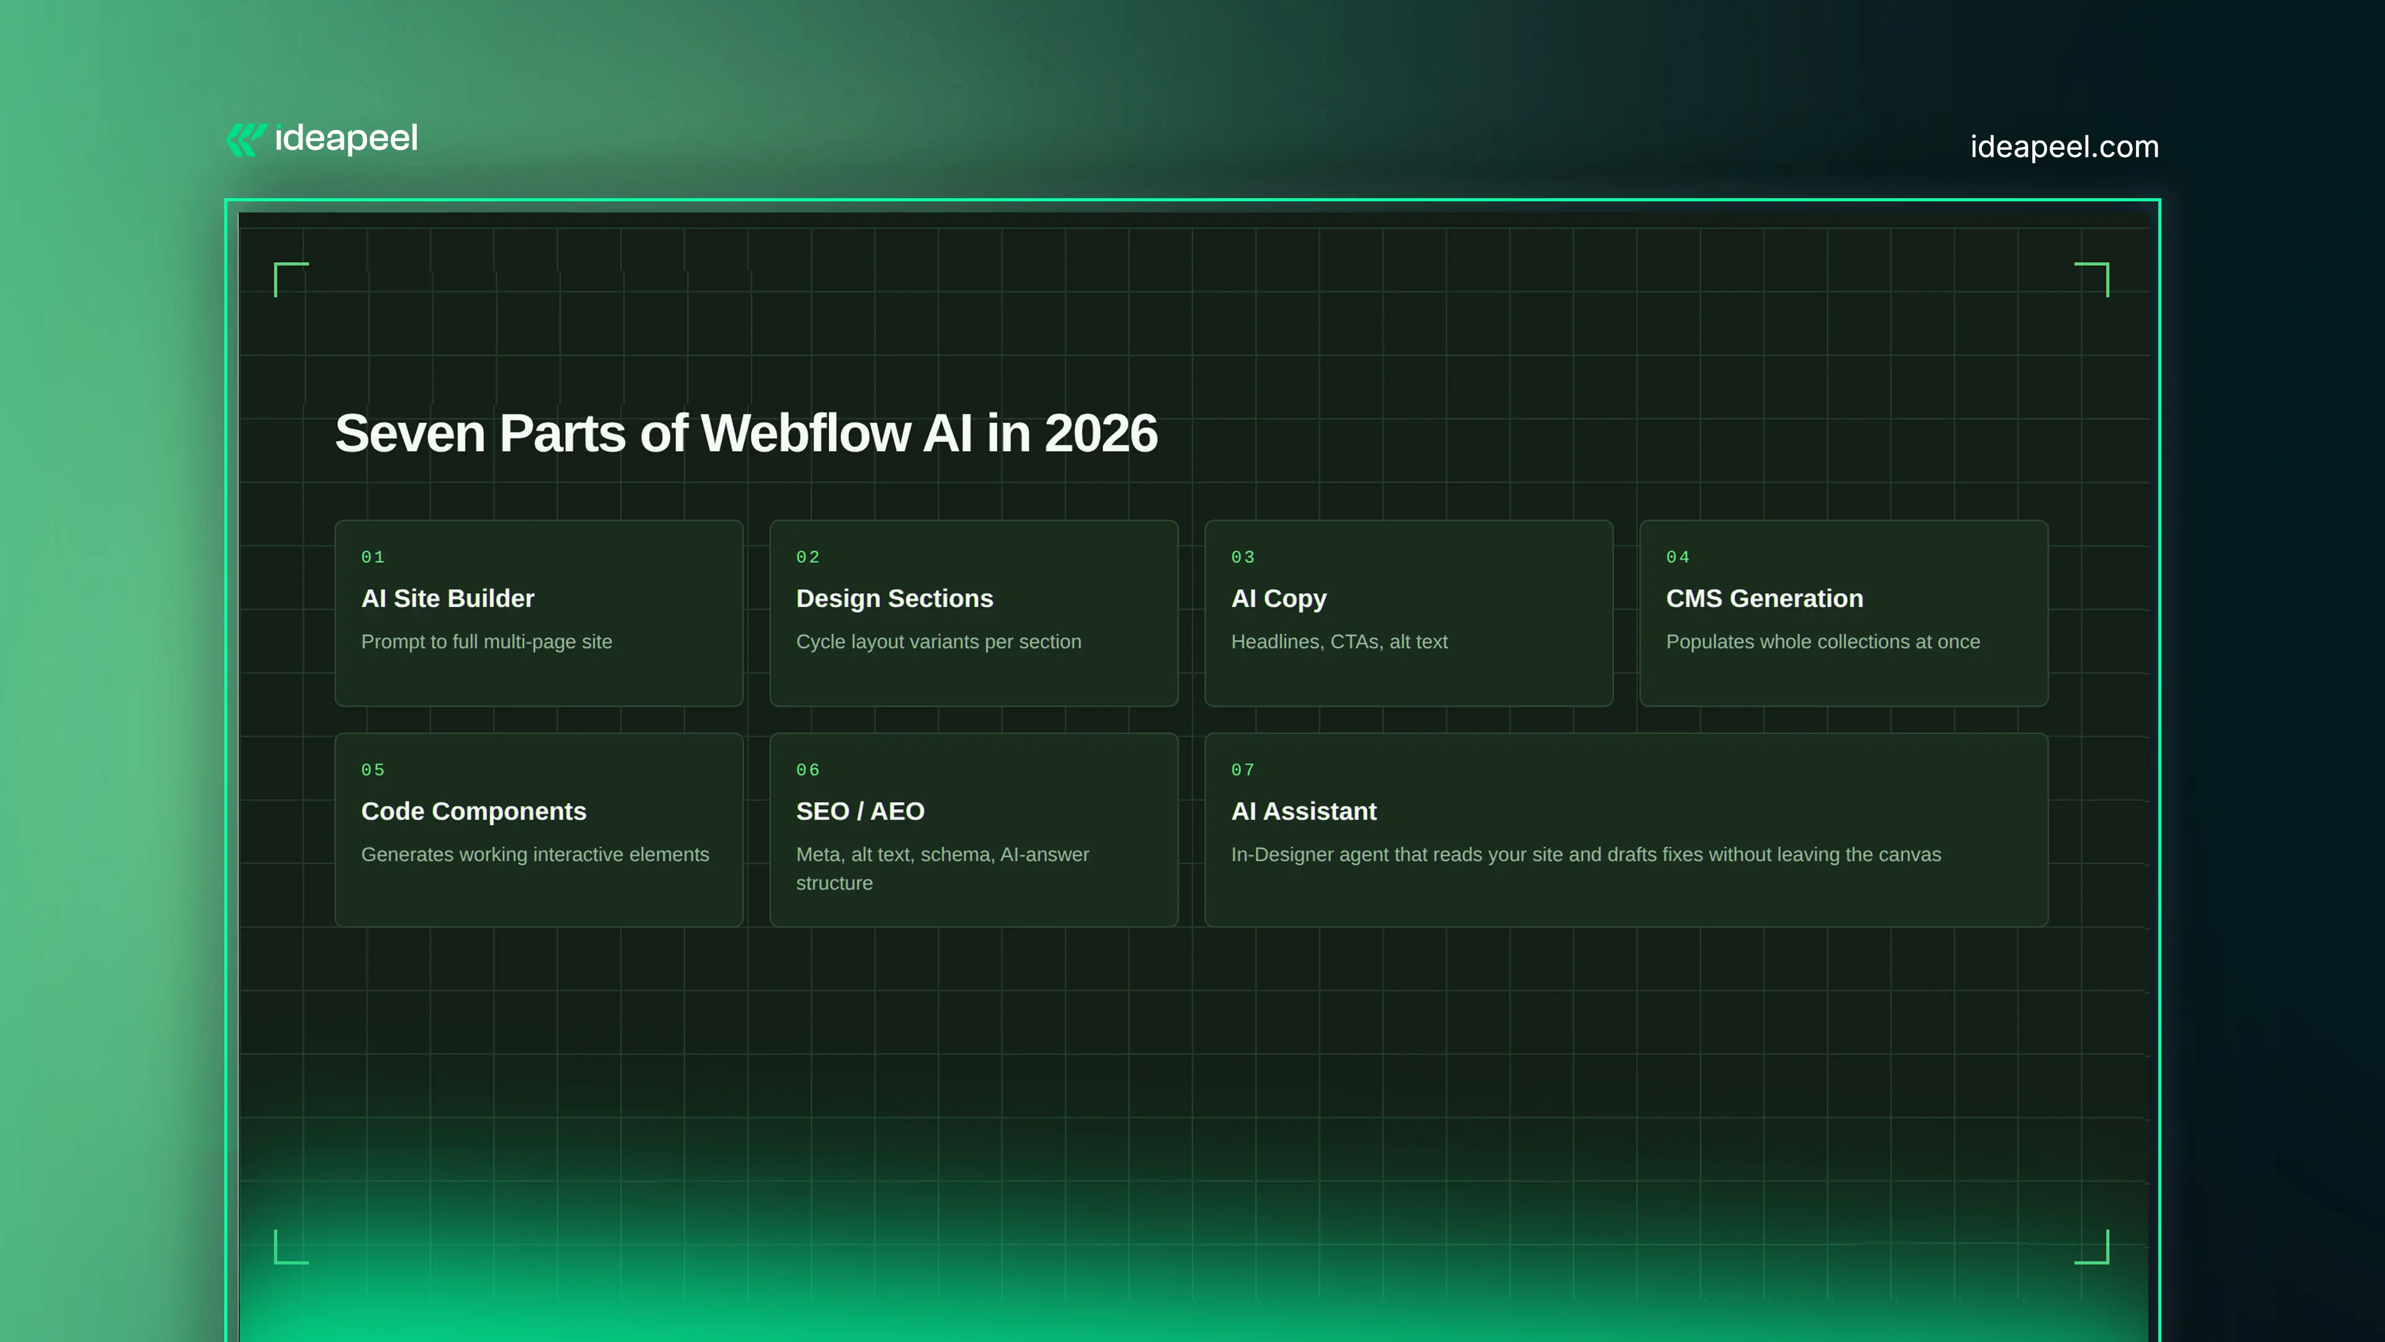Select the AI Site Builder card title

tap(448, 598)
